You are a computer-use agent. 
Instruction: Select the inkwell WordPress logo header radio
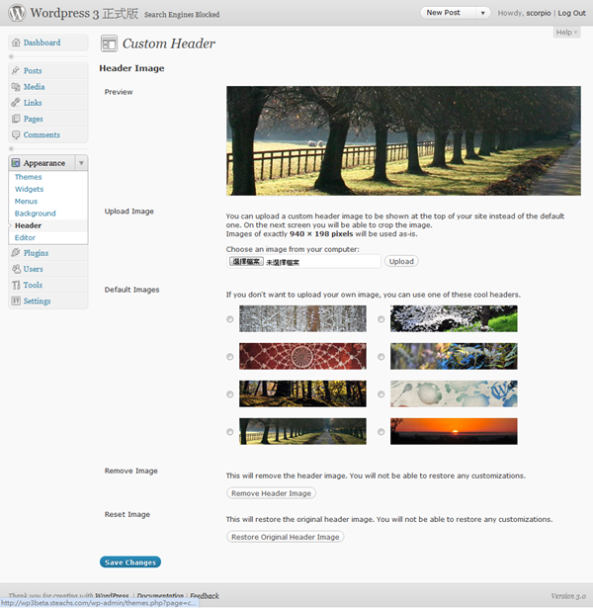coord(381,394)
